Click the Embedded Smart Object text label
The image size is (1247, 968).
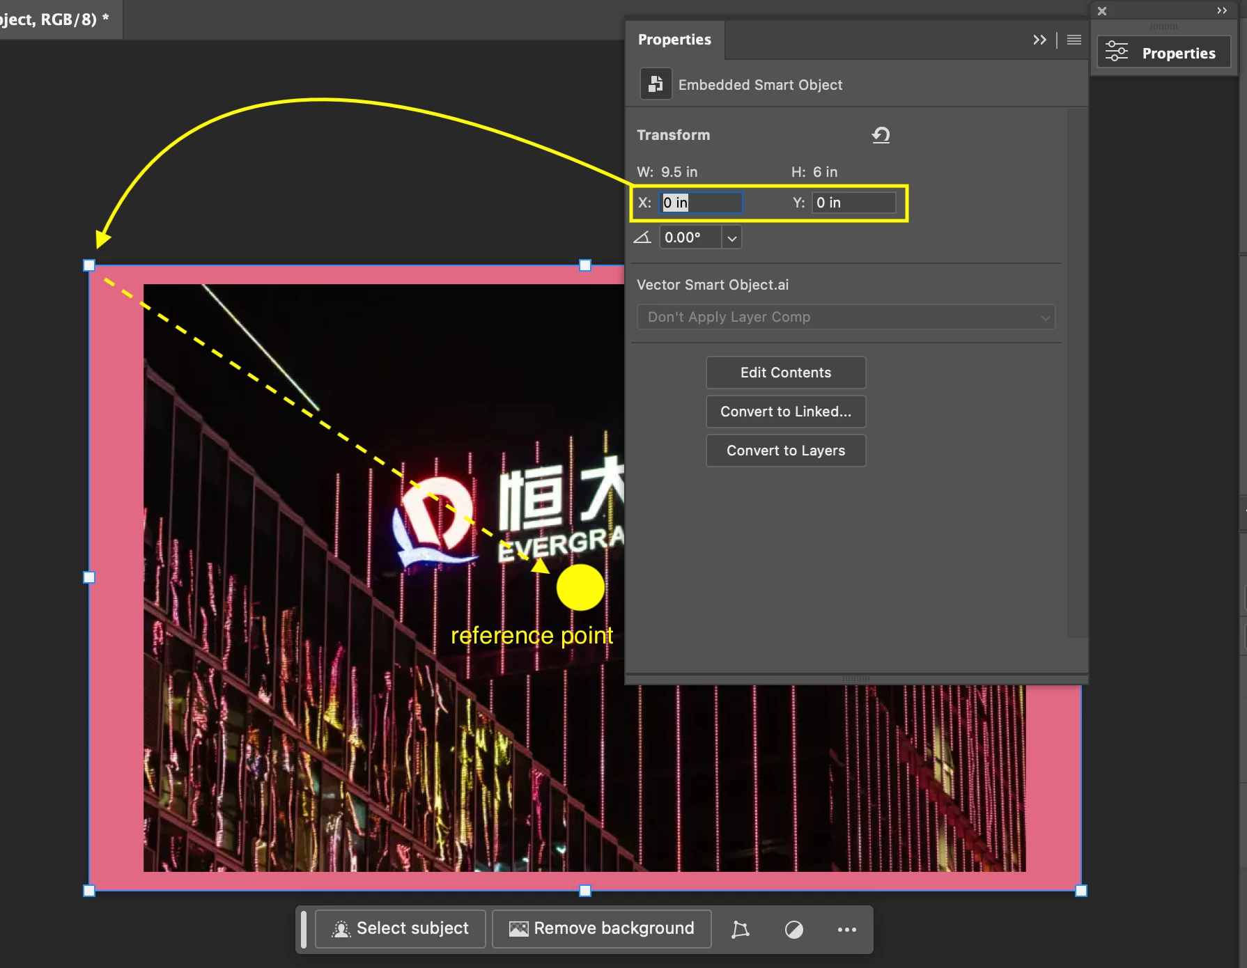coord(760,85)
